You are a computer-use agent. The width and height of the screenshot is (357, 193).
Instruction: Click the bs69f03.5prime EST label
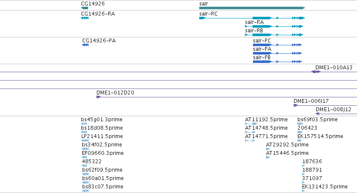click(318, 120)
